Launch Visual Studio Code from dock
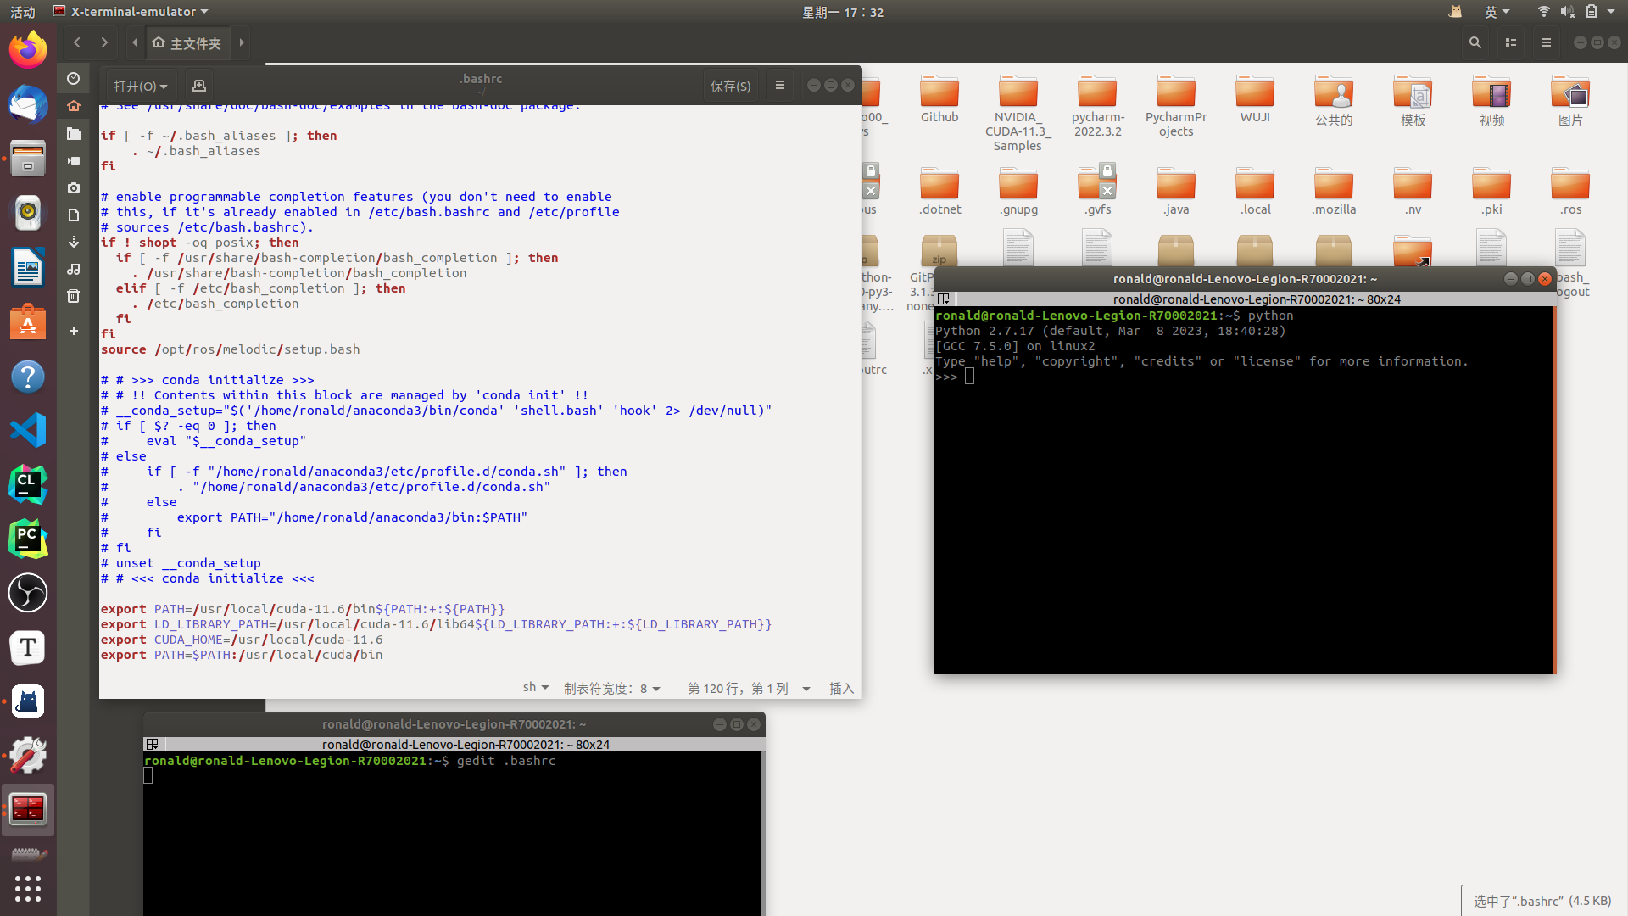 pos(28,431)
